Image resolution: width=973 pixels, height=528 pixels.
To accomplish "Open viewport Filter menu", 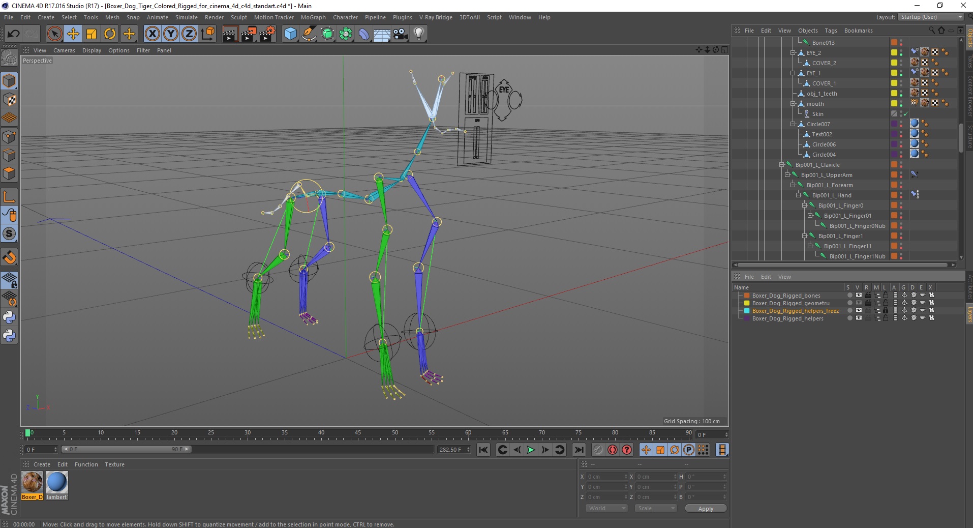I will point(143,50).
